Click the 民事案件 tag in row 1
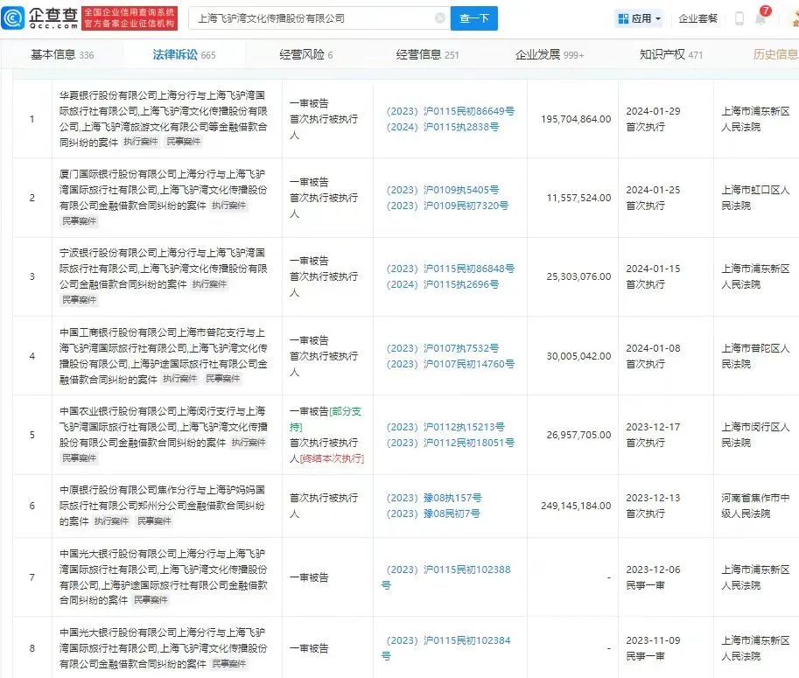The height and width of the screenshot is (678, 799). 184,142
